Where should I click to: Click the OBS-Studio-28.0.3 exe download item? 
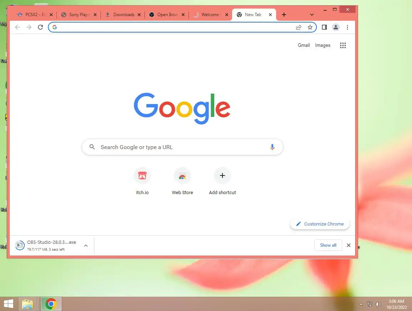coord(51,245)
